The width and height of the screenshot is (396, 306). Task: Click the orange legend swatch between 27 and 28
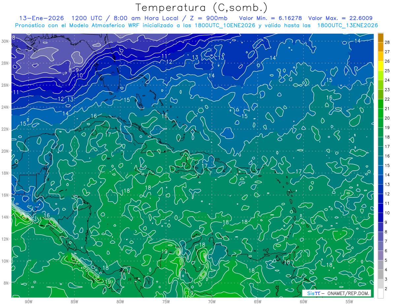pos(380,47)
